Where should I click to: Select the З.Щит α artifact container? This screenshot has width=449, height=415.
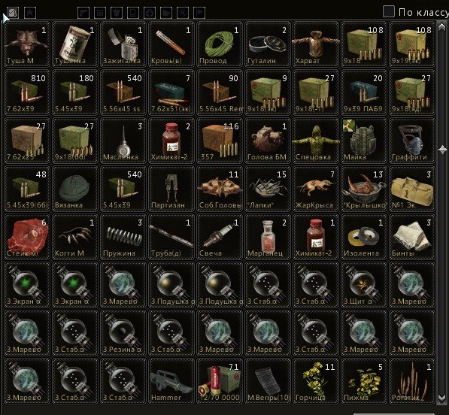tap(364, 284)
